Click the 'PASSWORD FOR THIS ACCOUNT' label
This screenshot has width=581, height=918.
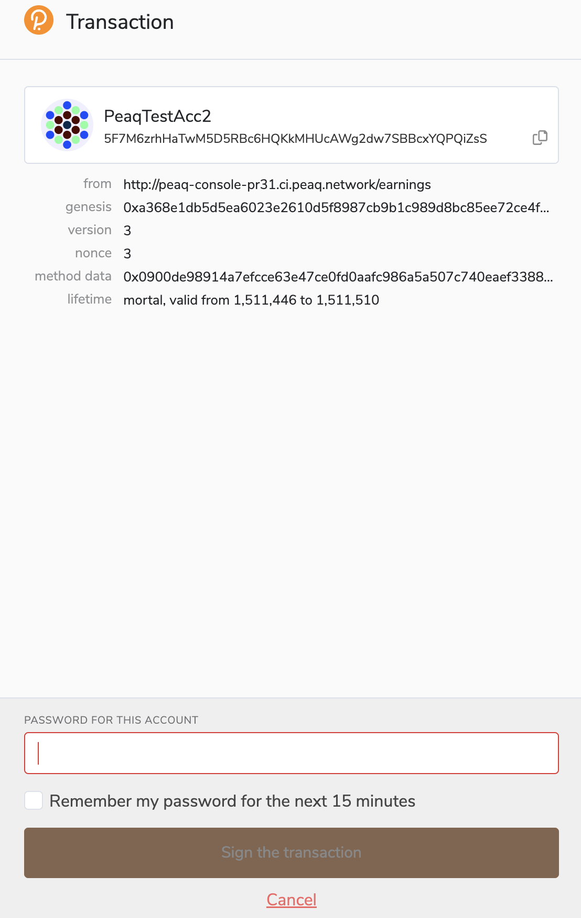[111, 720]
